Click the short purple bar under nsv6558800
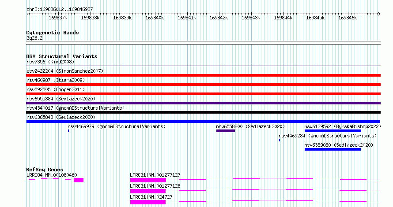This screenshot has width=393, height=207. click(x=226, y=131)
